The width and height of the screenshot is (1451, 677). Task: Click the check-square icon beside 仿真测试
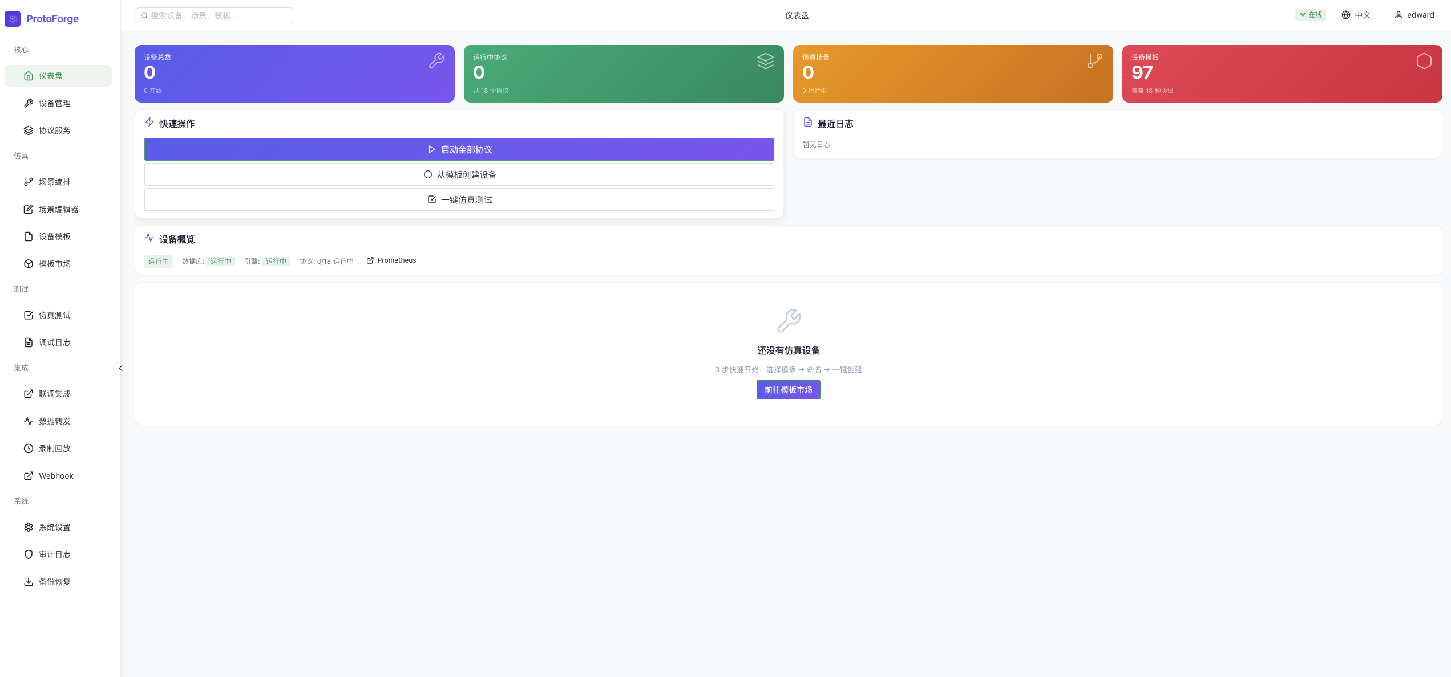[29, 315]
